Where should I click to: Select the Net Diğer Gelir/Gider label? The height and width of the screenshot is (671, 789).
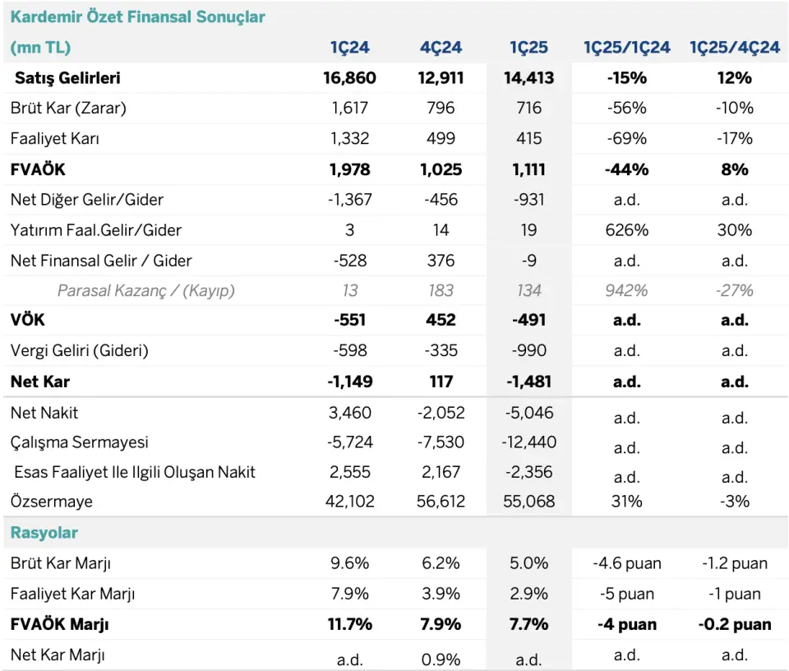pyautogui.click(x=87, y=200)
